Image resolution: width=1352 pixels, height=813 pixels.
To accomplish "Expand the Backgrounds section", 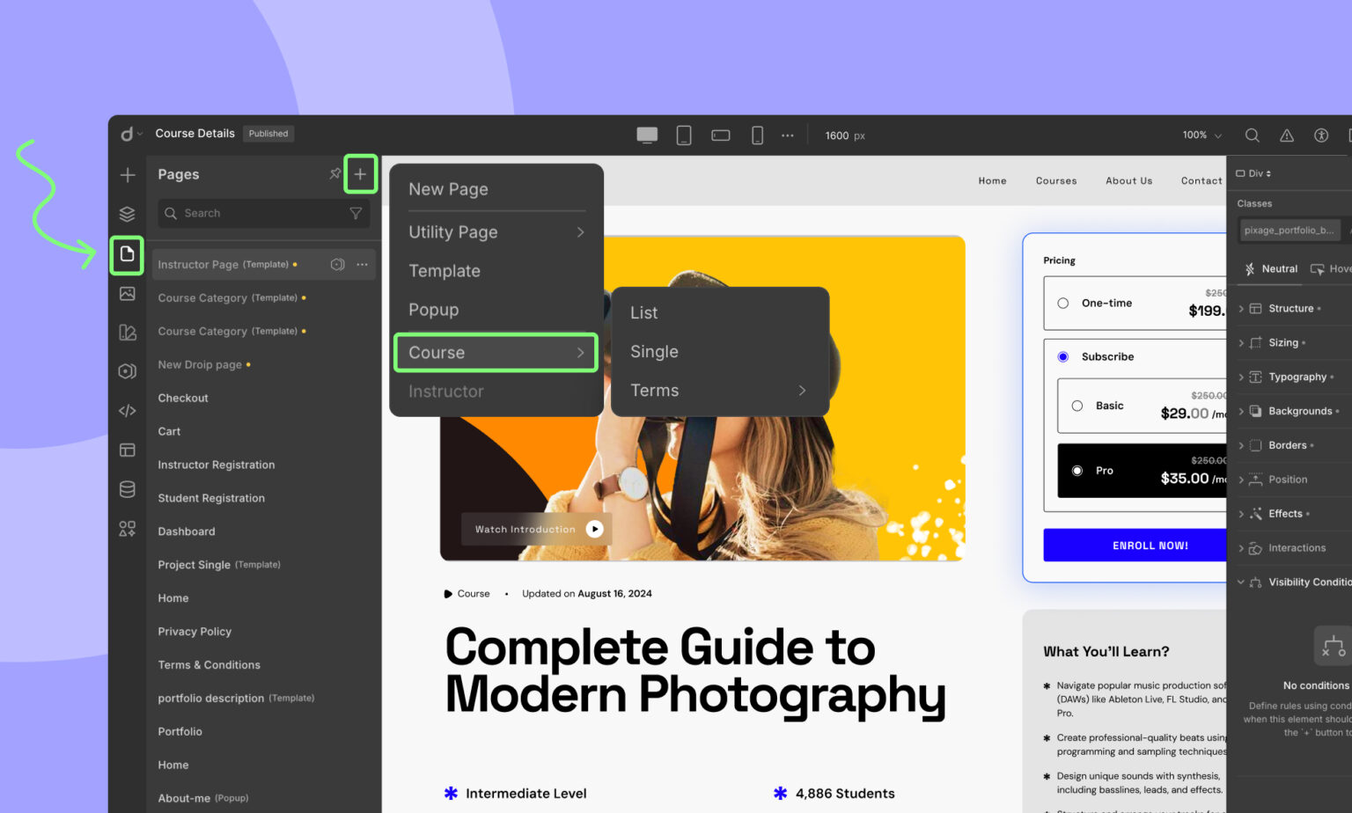I will [x=1299, y=411].
